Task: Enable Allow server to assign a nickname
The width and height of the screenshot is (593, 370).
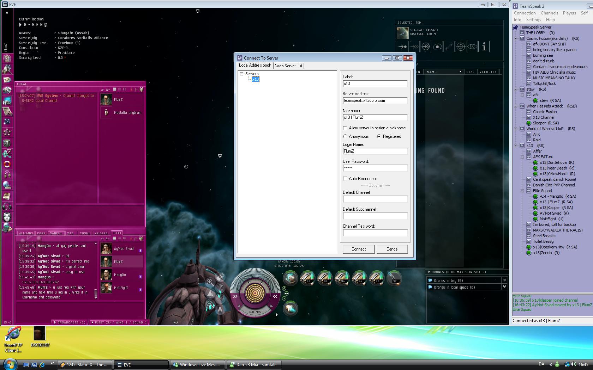Action: 345,128
